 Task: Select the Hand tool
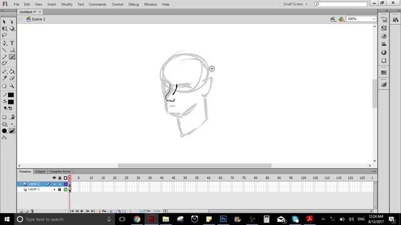pyautogui.click(x=4, y=86)
